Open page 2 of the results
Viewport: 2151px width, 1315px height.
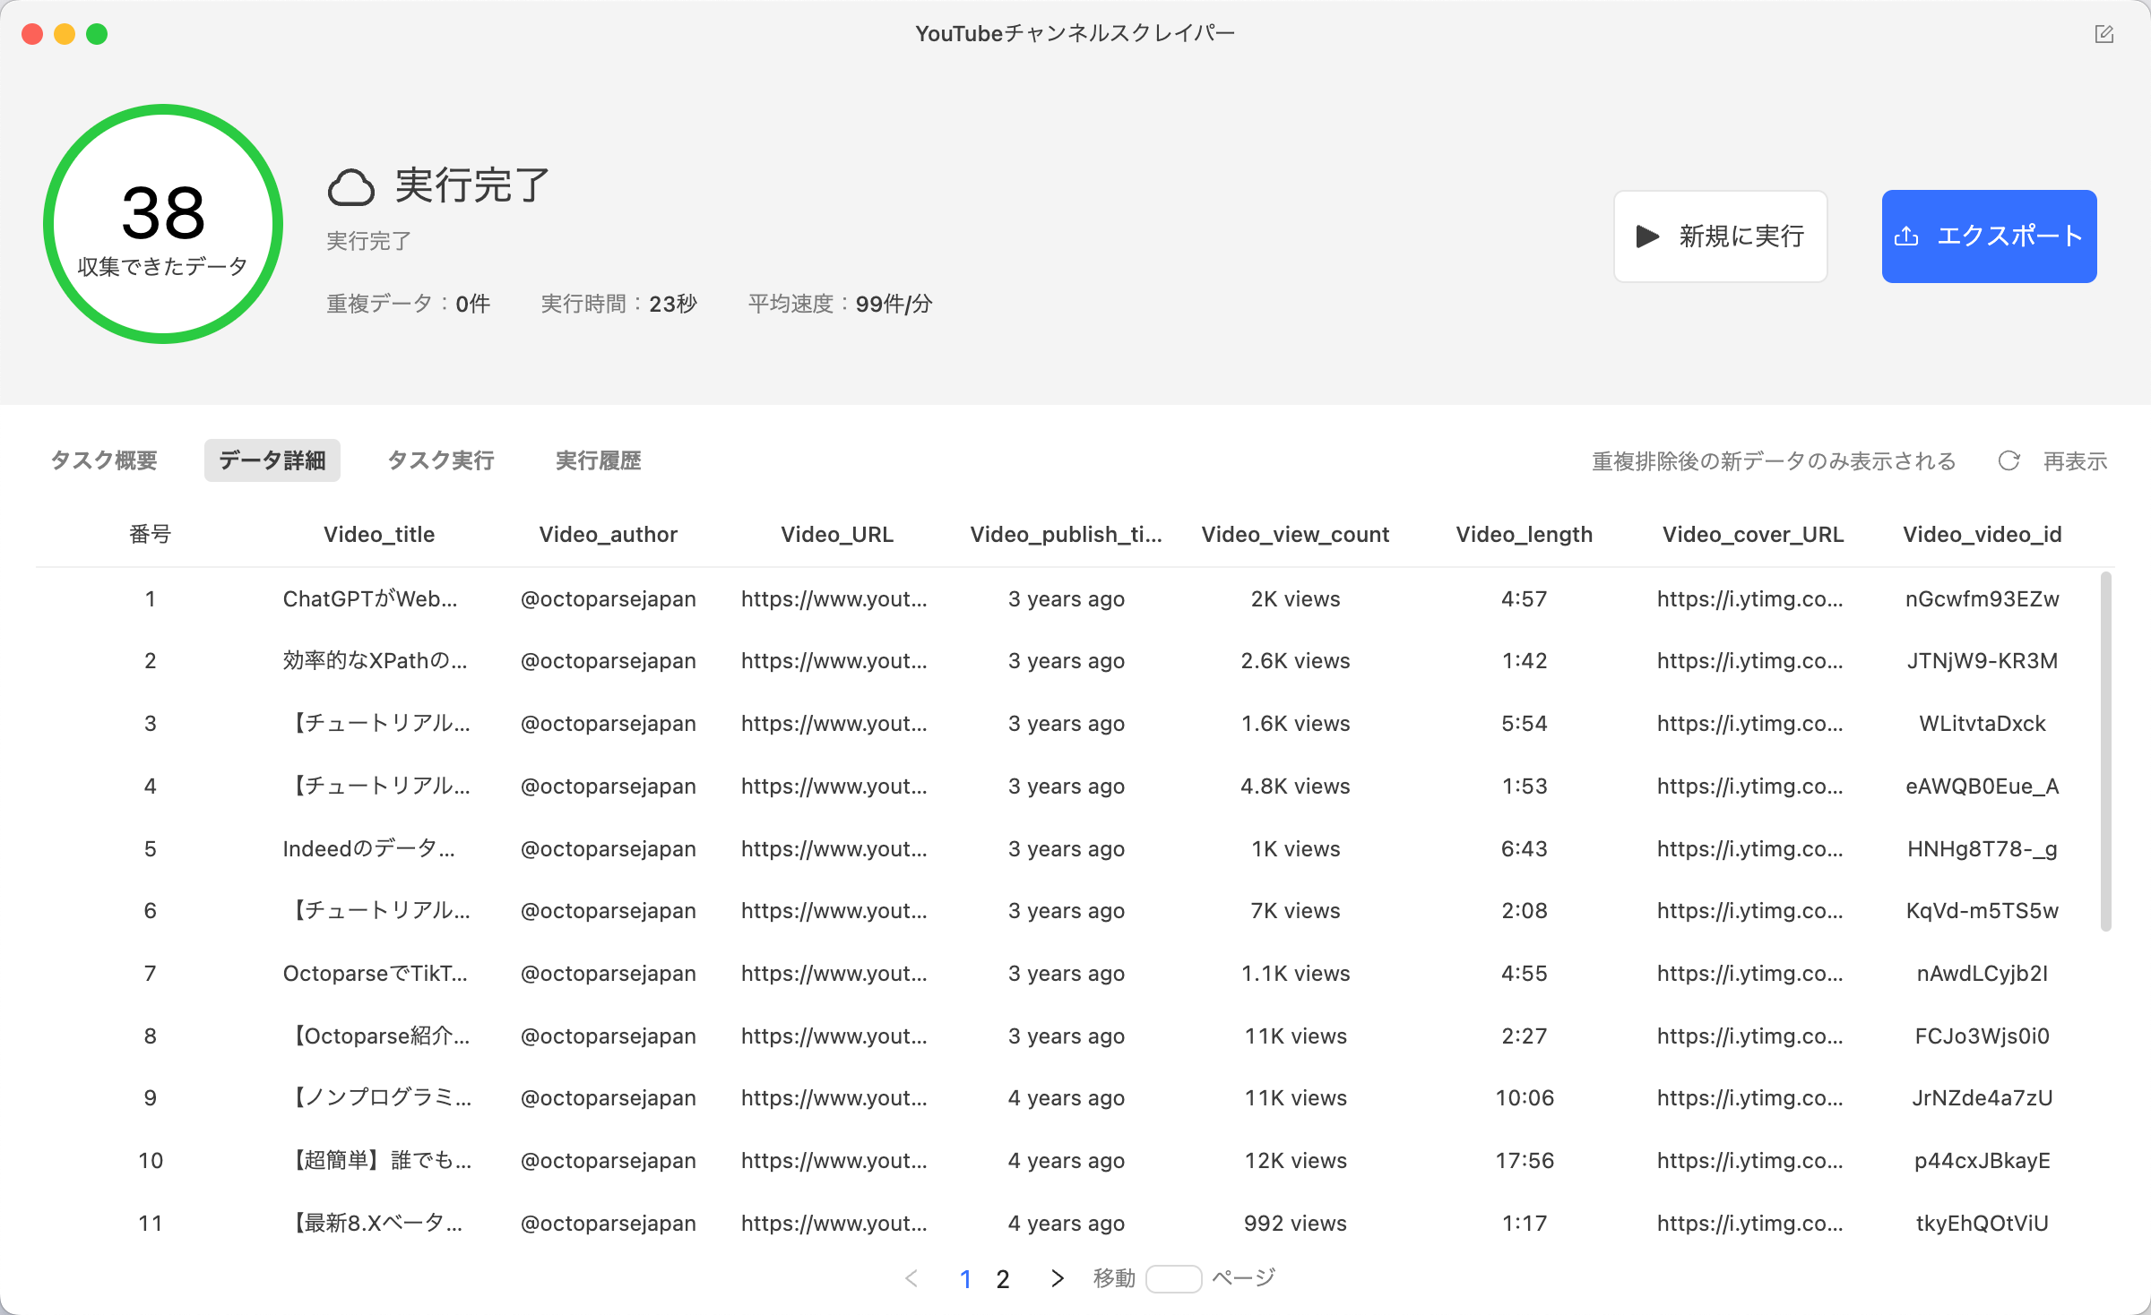[1003, 1279]
